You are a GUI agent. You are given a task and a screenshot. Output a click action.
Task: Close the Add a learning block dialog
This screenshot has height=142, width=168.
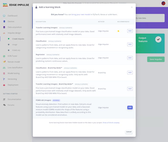(x=132, y=7)
